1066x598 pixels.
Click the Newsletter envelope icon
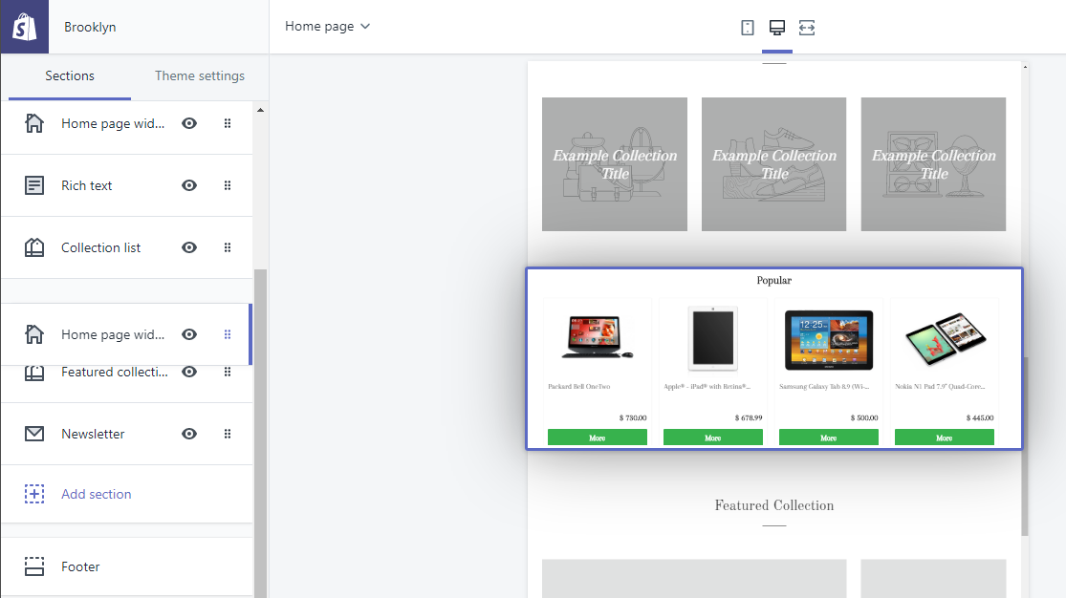pyautogui.click(x=34, y=434)
